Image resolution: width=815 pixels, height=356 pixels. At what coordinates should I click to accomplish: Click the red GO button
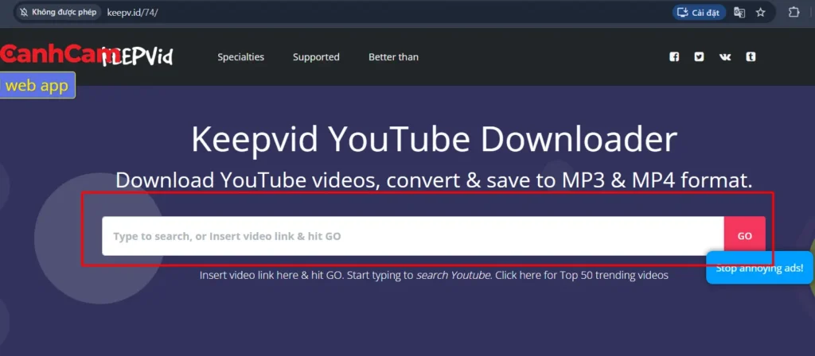744,236
